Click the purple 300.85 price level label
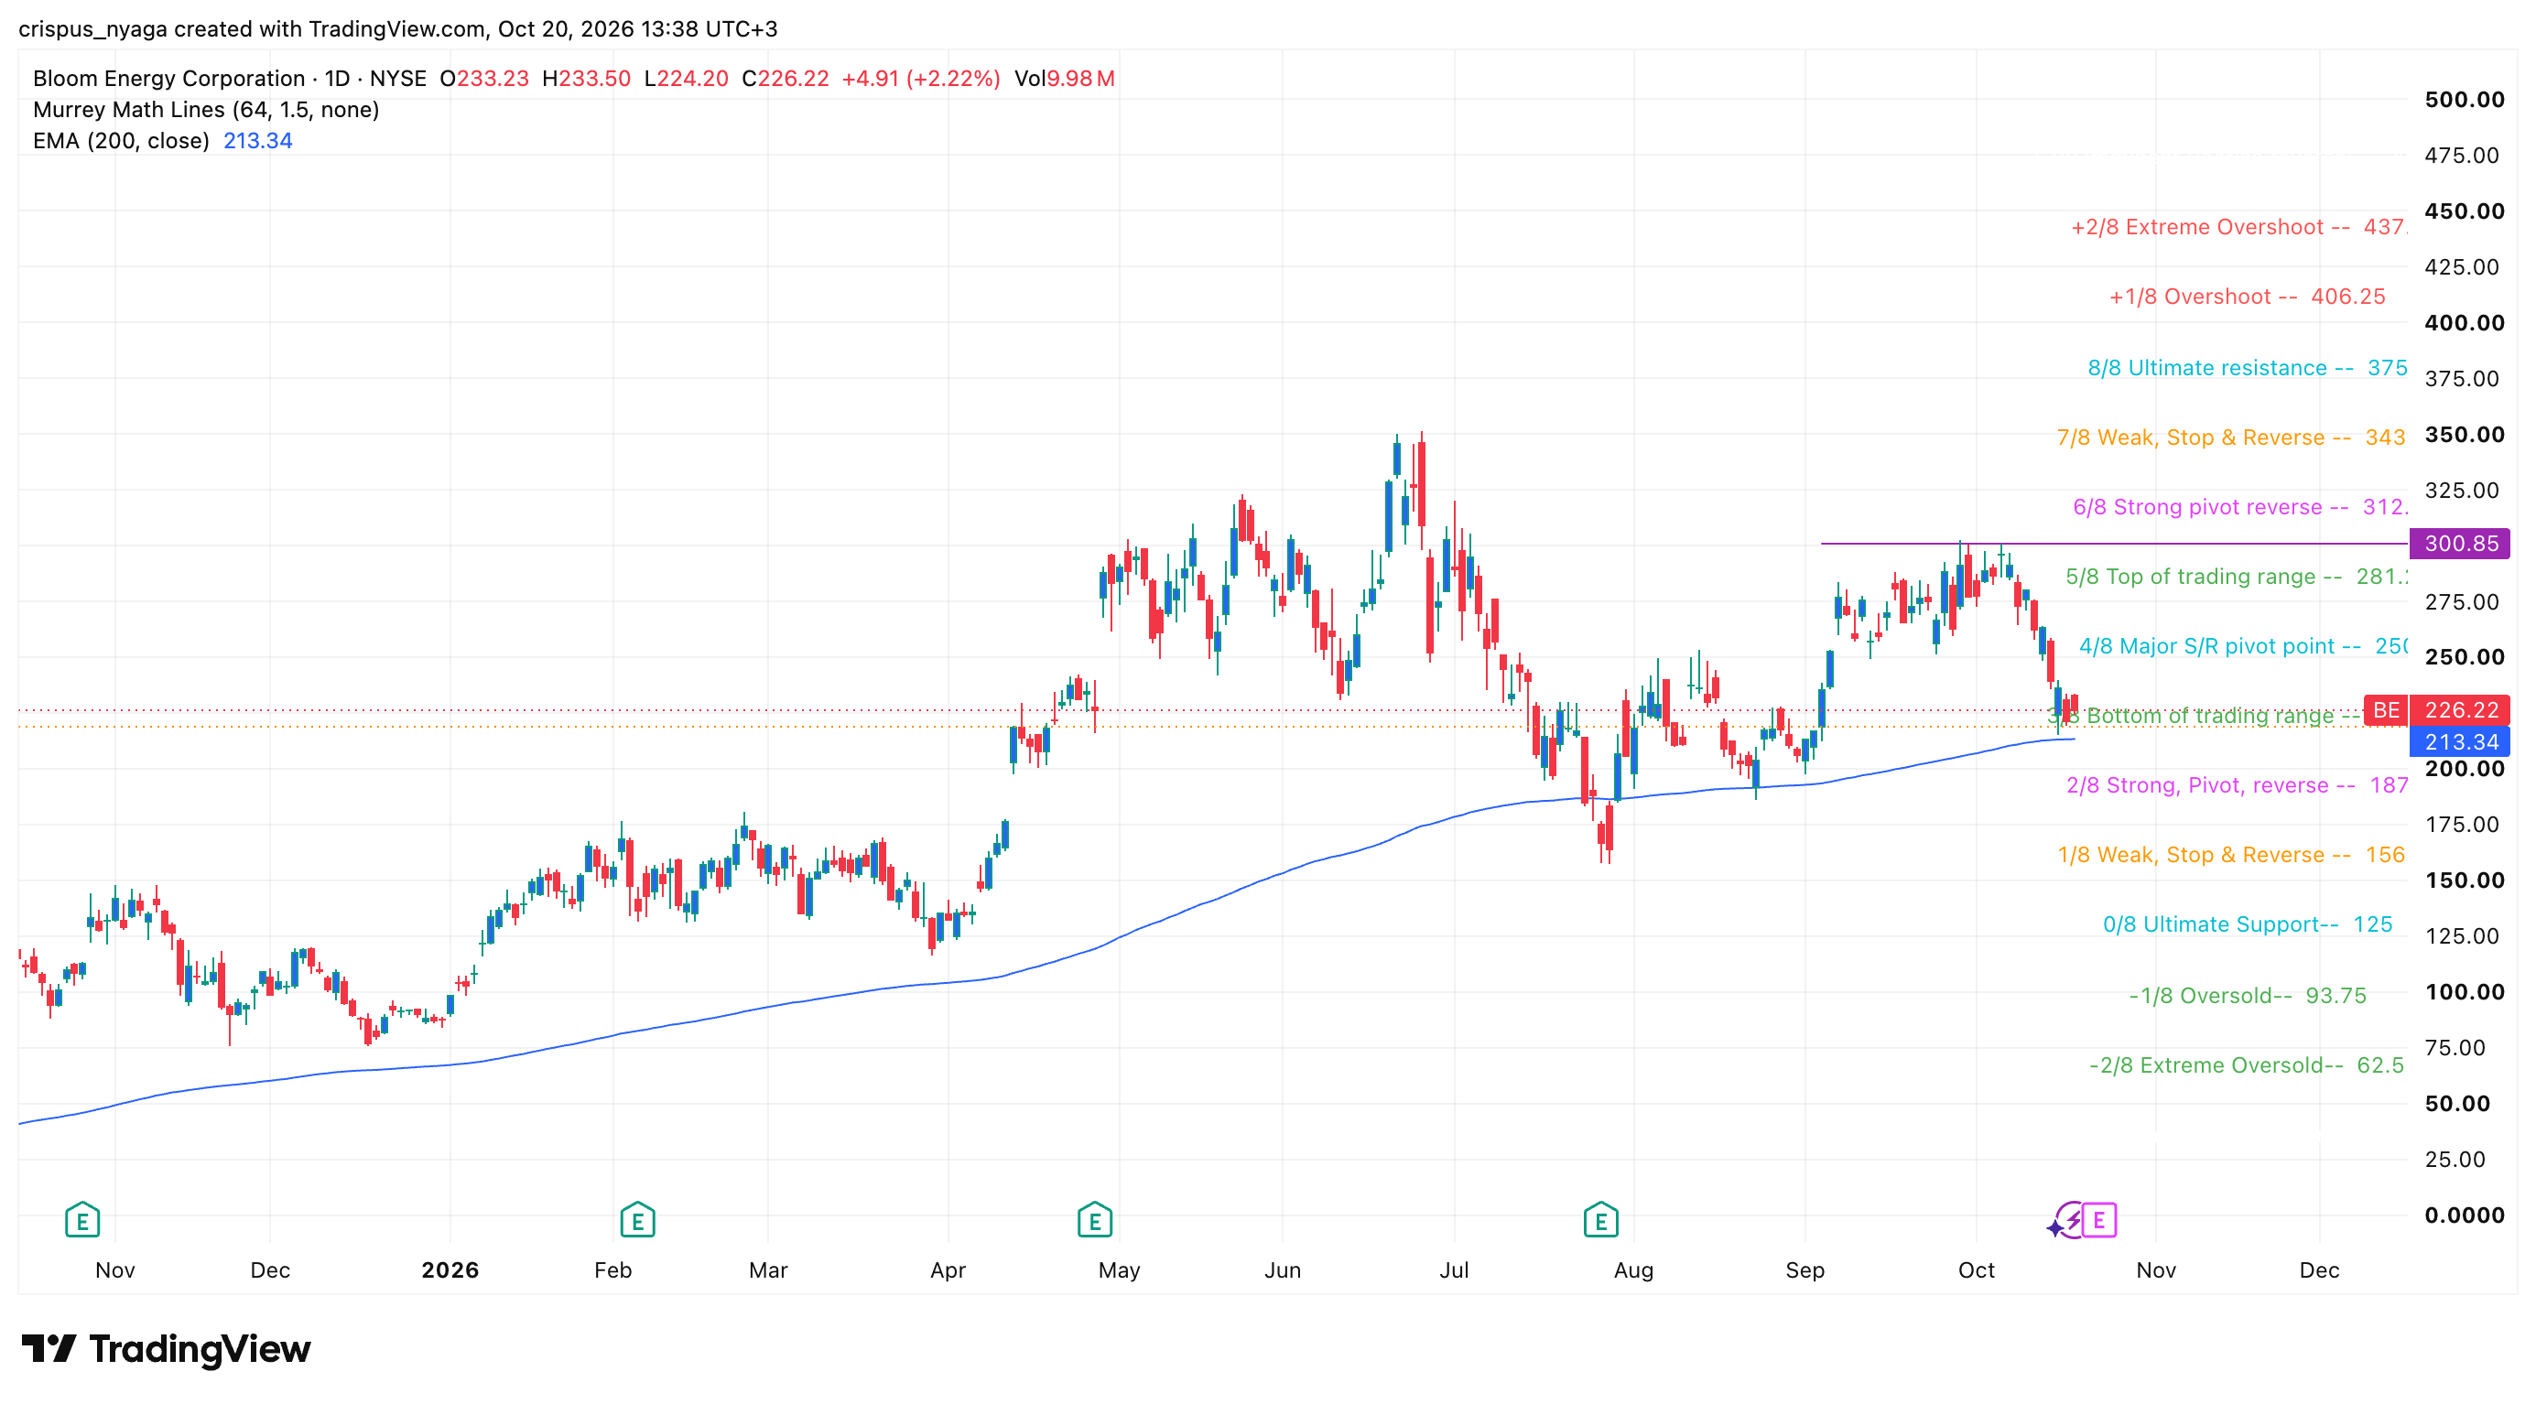This screenshot has width=2536, height=1404. [2460, 543]
